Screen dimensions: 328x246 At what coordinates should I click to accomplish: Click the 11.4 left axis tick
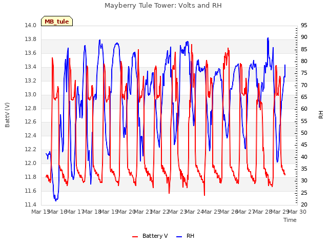tap(31, 205)
